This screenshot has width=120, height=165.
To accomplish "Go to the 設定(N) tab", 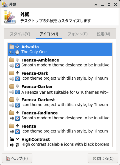I will coord(103,34).
